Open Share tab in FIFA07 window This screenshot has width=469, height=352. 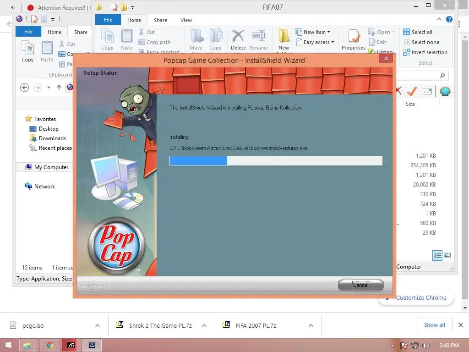point(160,20)
